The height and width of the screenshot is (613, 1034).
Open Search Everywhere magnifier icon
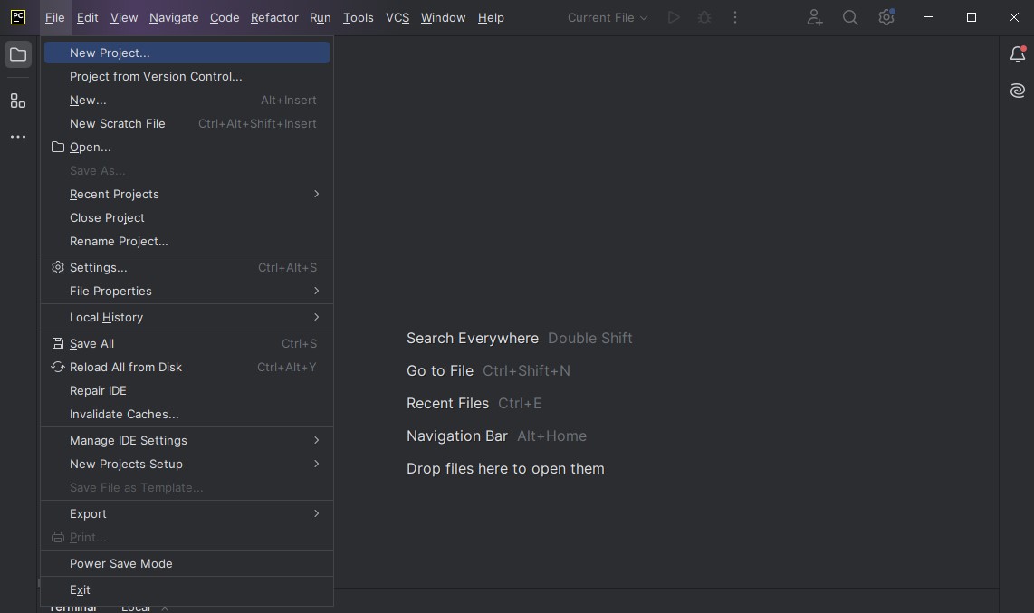(850, 17)
